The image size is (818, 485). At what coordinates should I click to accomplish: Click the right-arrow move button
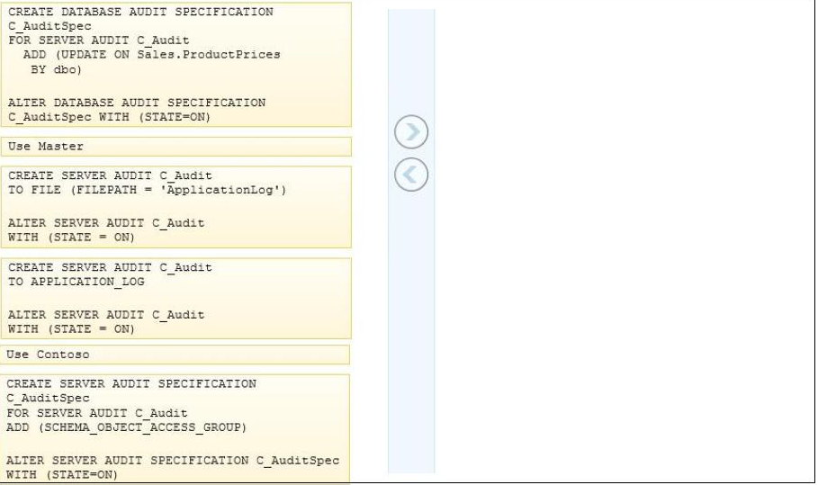[x=411, y=132]
